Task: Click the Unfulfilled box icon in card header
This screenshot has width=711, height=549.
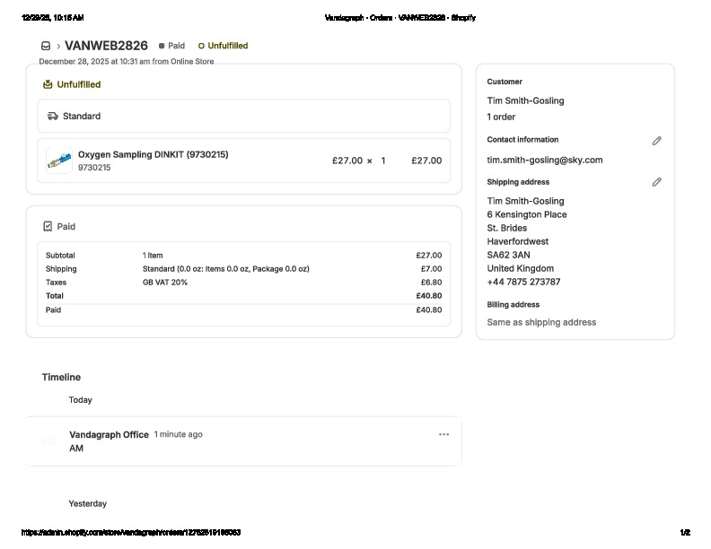Action: (48, 84)
